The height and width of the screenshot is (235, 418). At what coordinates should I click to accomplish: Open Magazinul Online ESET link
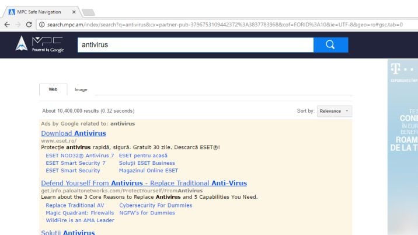(x=148, y=170)
